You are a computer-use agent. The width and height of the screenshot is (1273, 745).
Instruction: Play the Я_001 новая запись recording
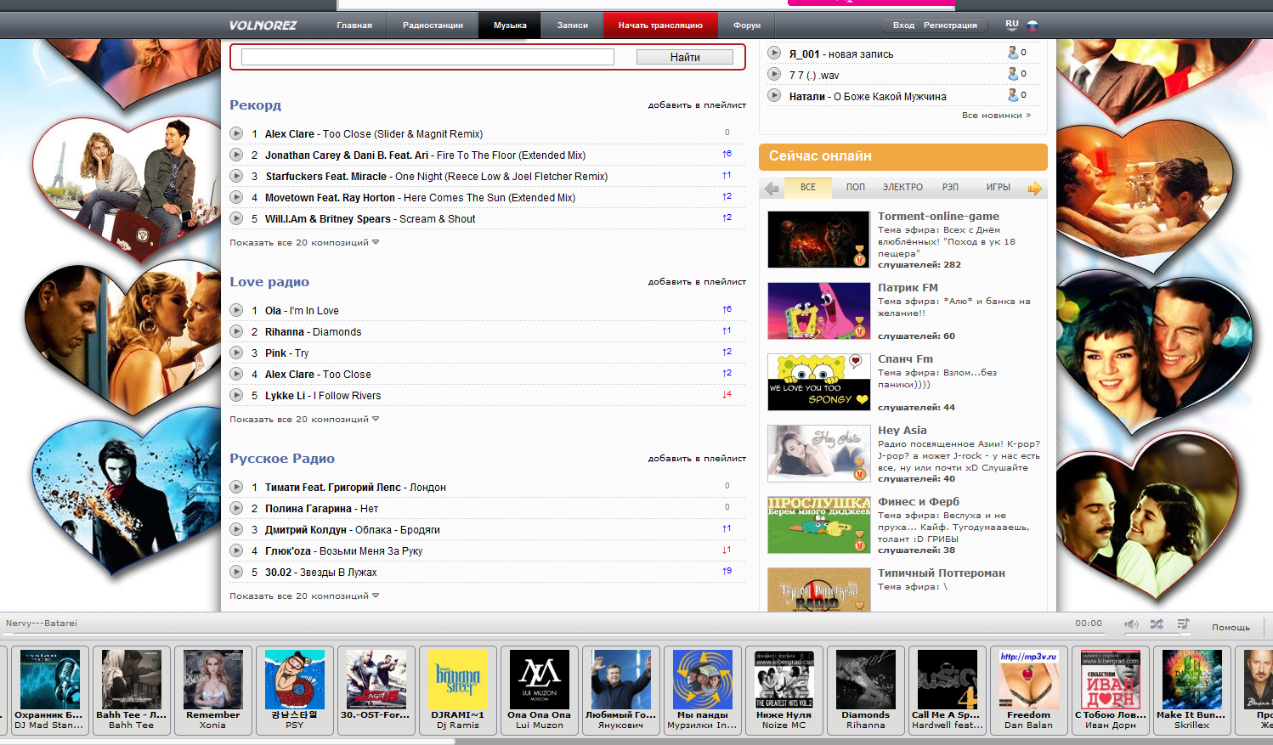pos(774,53)
